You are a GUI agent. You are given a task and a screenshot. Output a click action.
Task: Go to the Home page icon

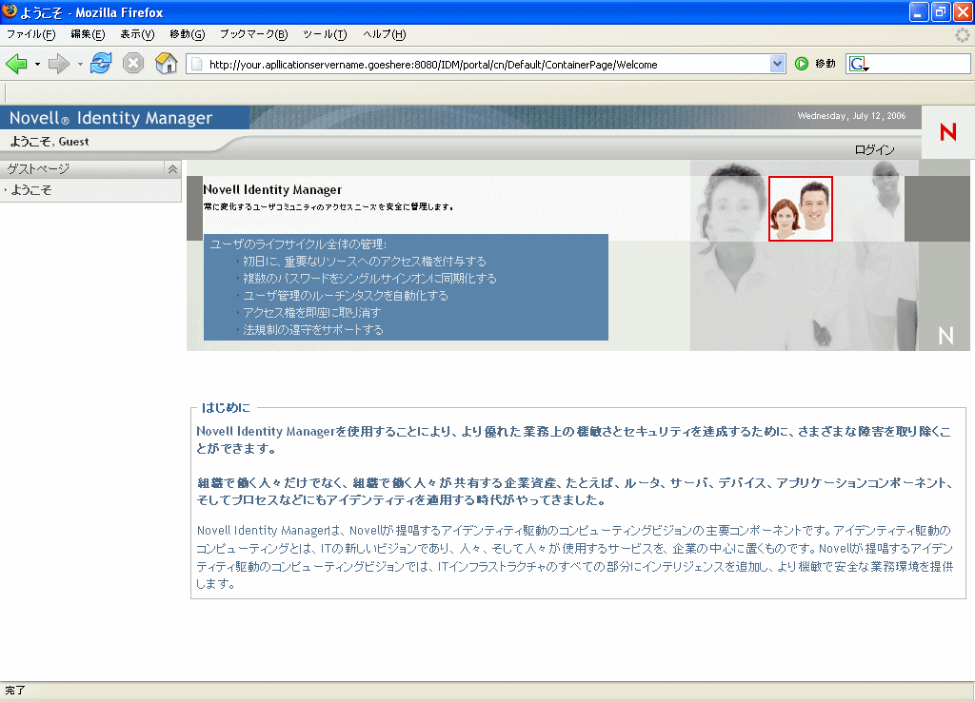point(166,64)
